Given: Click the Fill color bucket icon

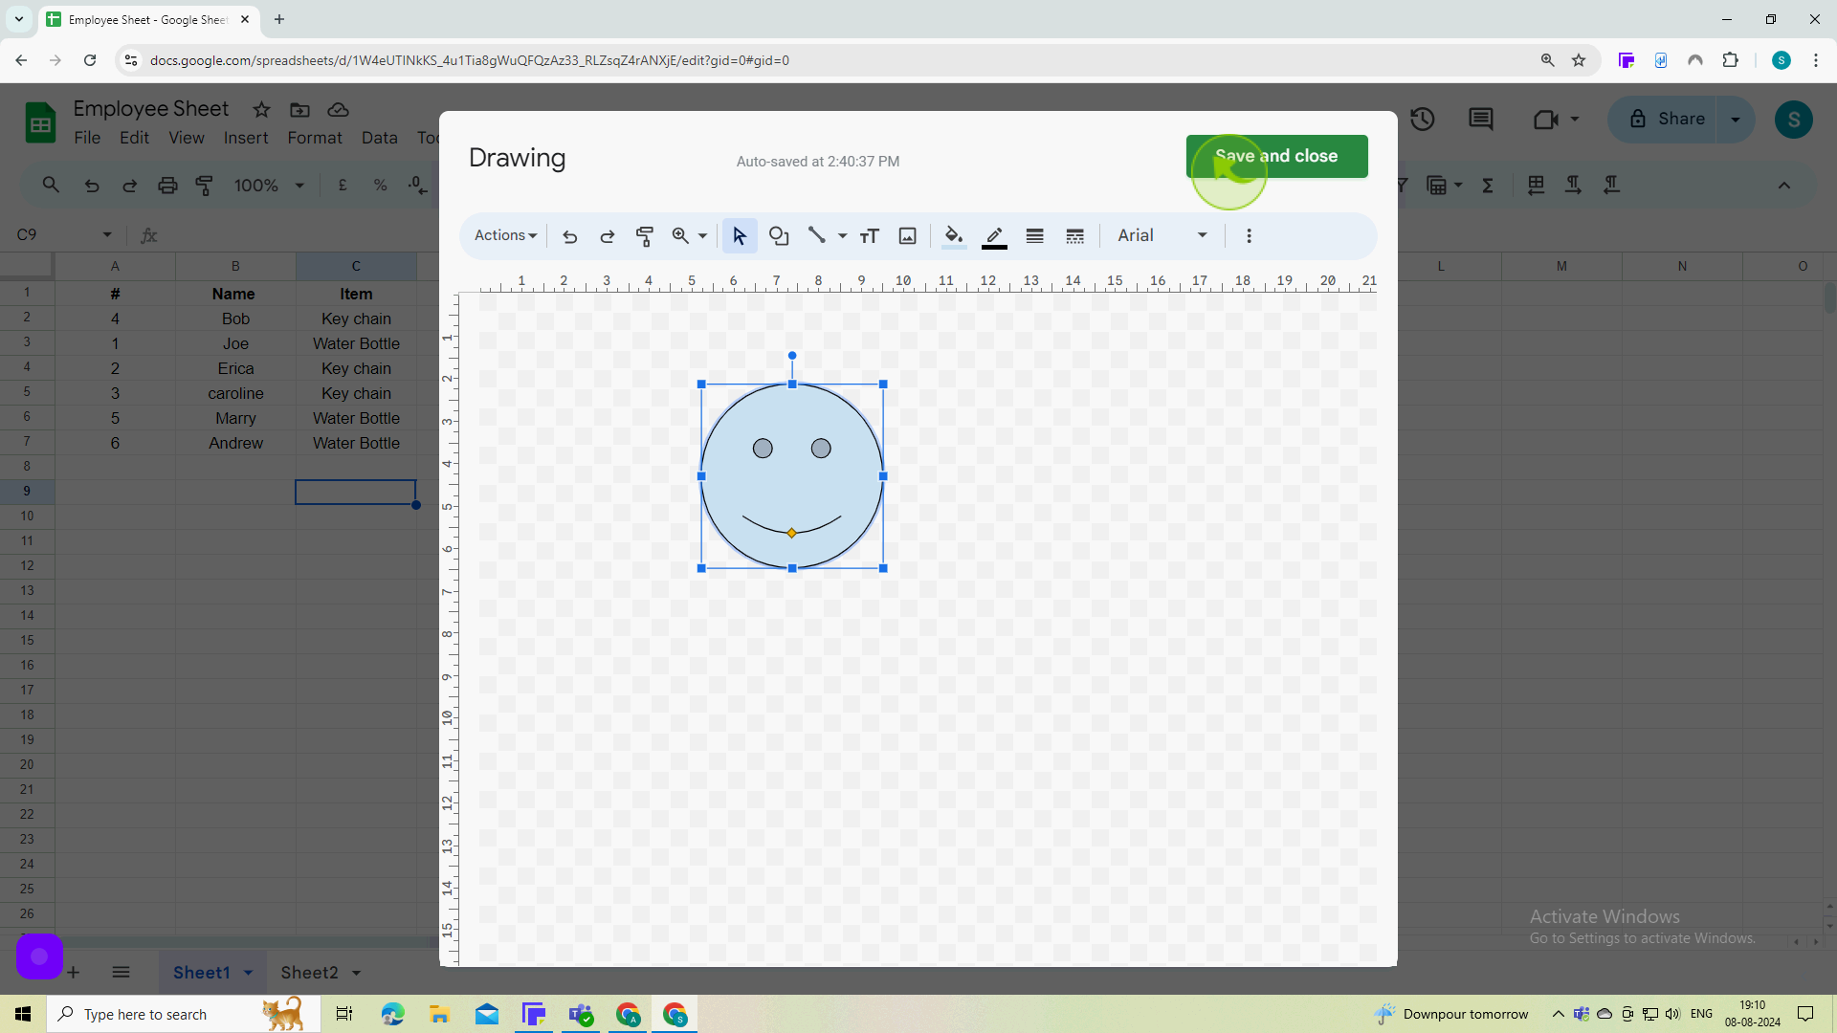Looking at the screenshot, I should 954,237.
